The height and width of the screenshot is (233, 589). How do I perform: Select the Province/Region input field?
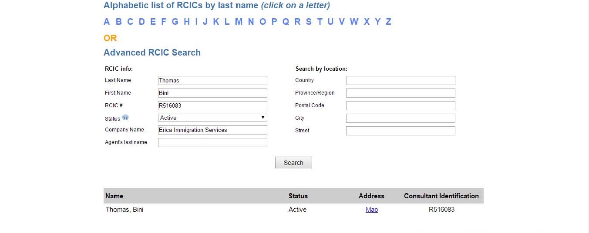click(x=401, y=93)
